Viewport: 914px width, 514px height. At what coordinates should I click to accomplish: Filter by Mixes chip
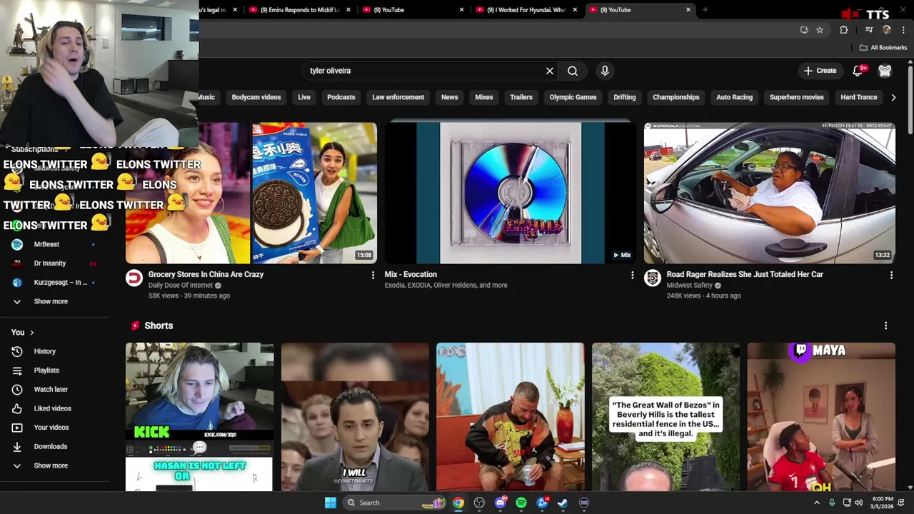pyautogui.click(x=484, y=97)
